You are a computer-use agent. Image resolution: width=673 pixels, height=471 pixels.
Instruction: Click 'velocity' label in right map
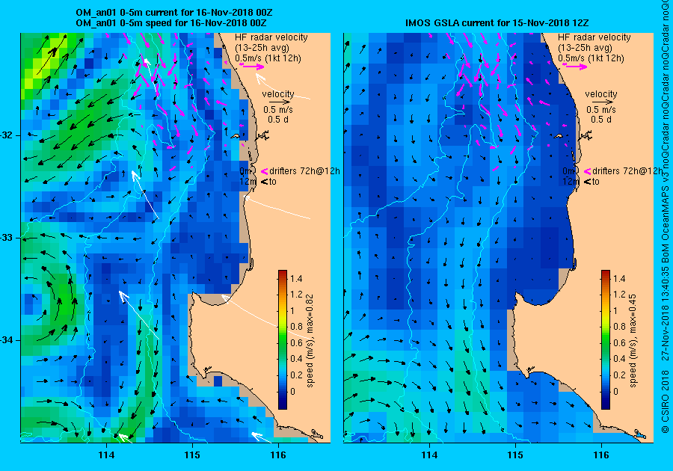(601, 94)
